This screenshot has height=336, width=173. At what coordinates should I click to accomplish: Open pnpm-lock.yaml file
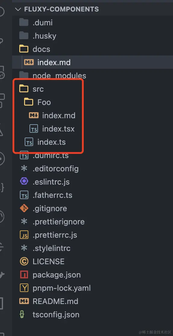(93, 288)
